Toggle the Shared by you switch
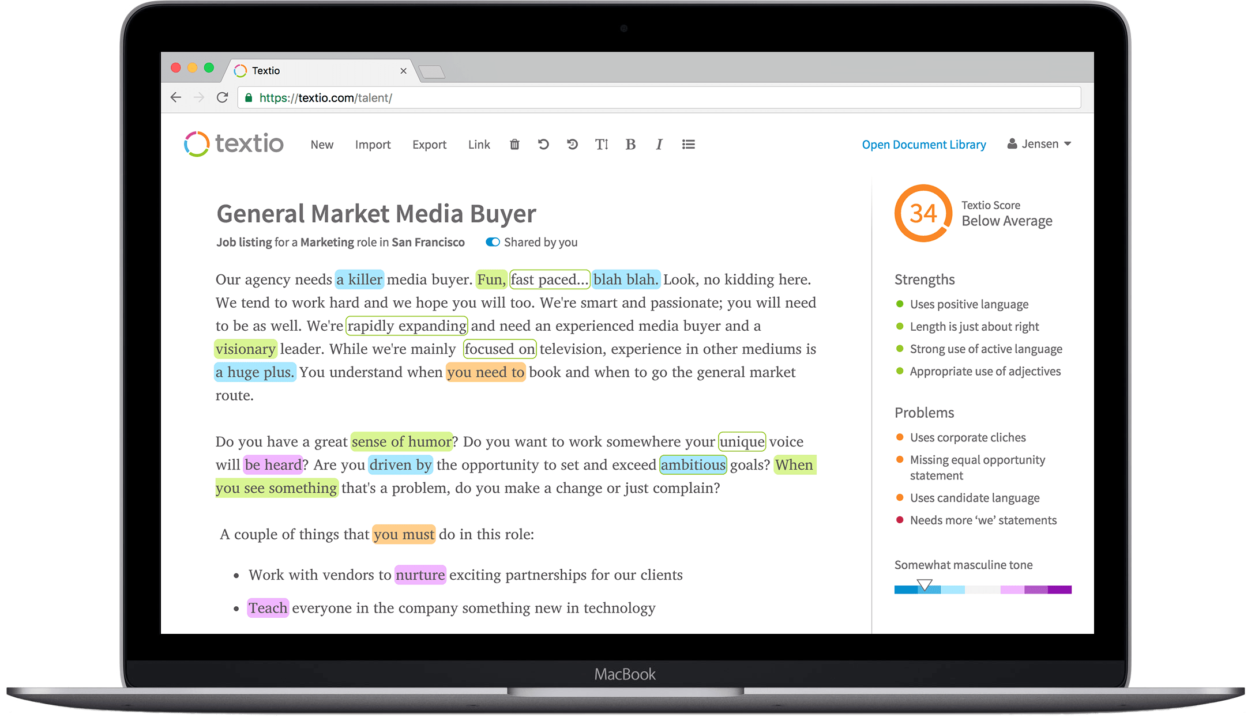The height and width of the screenshot is (718, 1255). pos(490,242)
